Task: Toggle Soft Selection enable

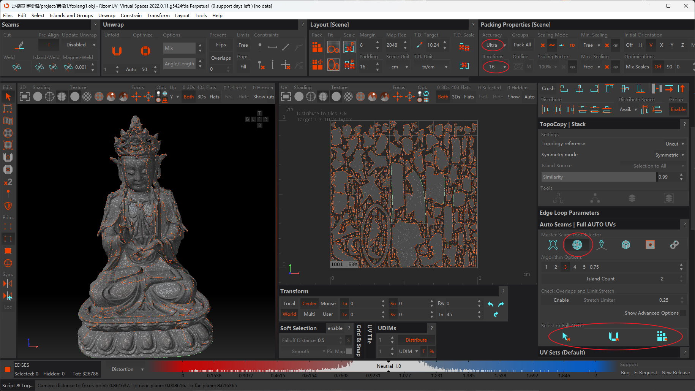Action: [x=335, y=328]
